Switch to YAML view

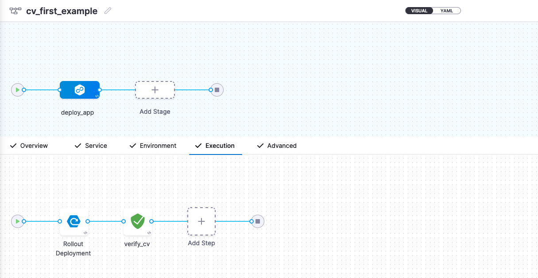(446, 11)
